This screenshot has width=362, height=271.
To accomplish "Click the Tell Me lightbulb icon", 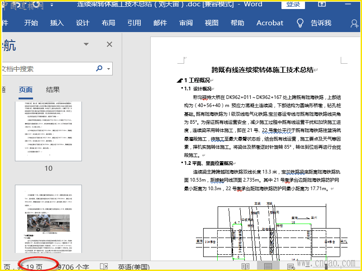I will coord(300,23).
